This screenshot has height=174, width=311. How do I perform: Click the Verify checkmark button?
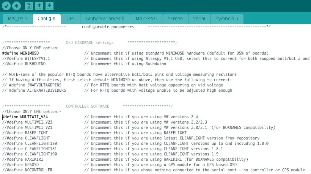pos(6,6)
